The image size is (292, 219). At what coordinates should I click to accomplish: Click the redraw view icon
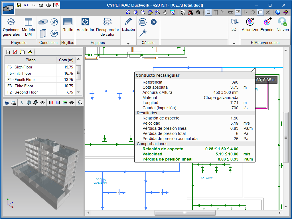(x=150, y=12)
